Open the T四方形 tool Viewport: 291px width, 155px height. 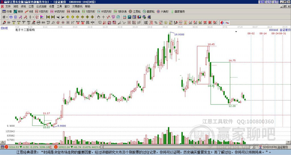(x=89, y=11)
